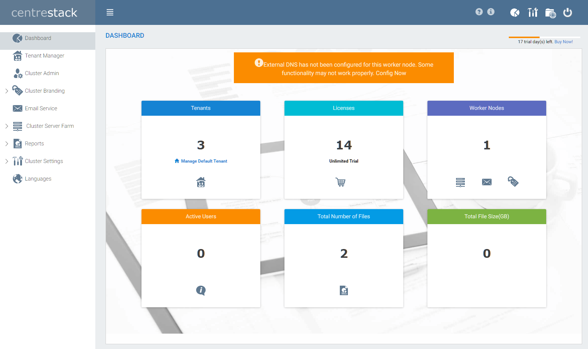Viewport: 588px width, 349px height.
Task: Click the Worker Nodes card header
Action: [487, 108]
